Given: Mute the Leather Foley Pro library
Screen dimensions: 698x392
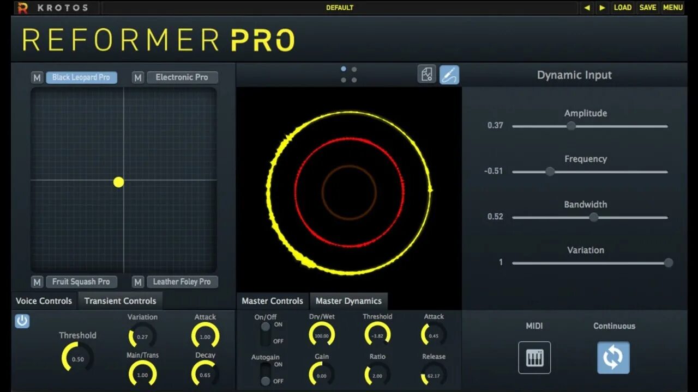Looking at the screenshot, I should pos(138,282).
